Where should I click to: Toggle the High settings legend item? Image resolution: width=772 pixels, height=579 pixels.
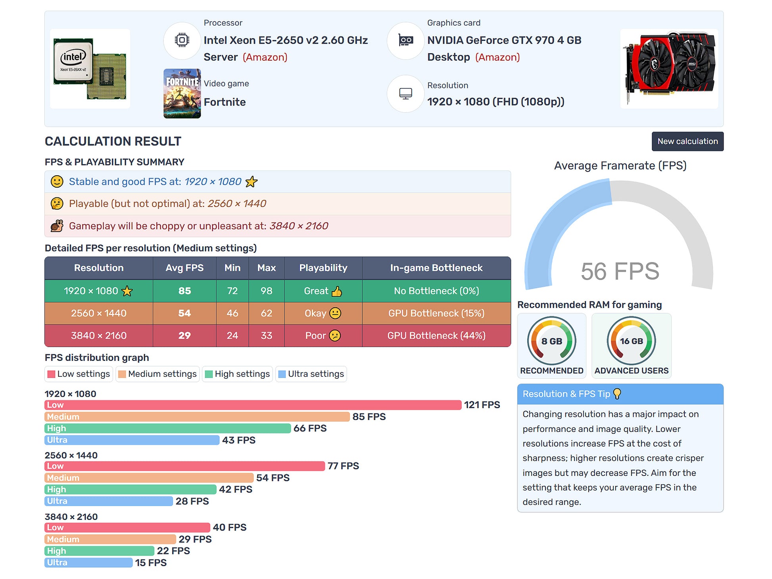(237, 374)
